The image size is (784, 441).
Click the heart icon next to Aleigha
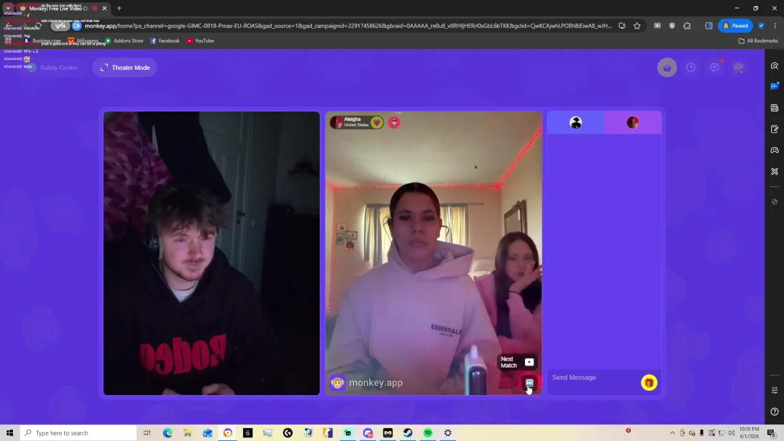coord(377,123)
